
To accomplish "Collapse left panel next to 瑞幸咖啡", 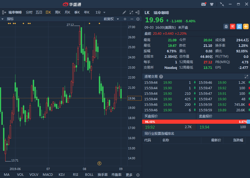I will pyautogui.click(x=4, y=12).
